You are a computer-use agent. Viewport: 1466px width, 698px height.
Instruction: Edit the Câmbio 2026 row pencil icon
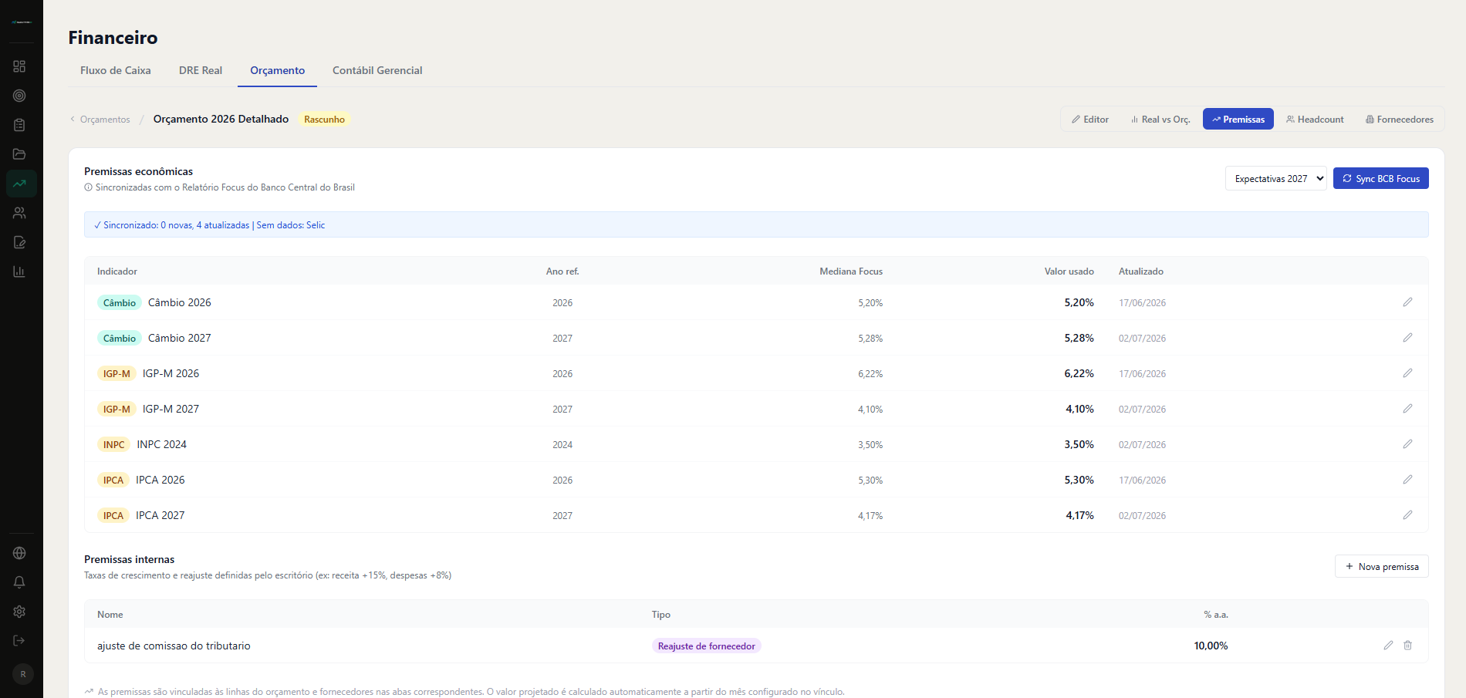pyautogui.click(x=1407, y=302)
